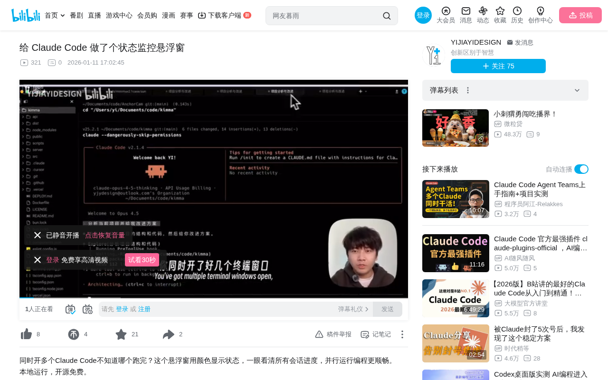
Task: Open Claude Code 官方最强插件 video thumbnail
Action: (456, 253)
